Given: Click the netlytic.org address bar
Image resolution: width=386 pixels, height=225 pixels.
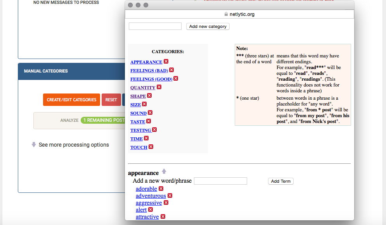Looking at the screenshot, I should 239,14.
